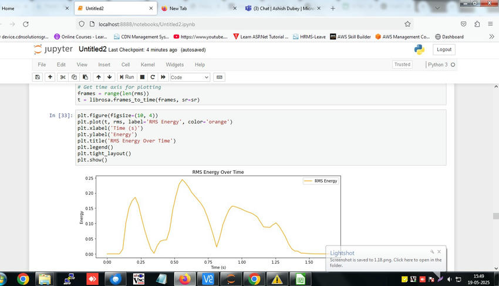Open the Code cell type dropdown

[x=190, y=78]
